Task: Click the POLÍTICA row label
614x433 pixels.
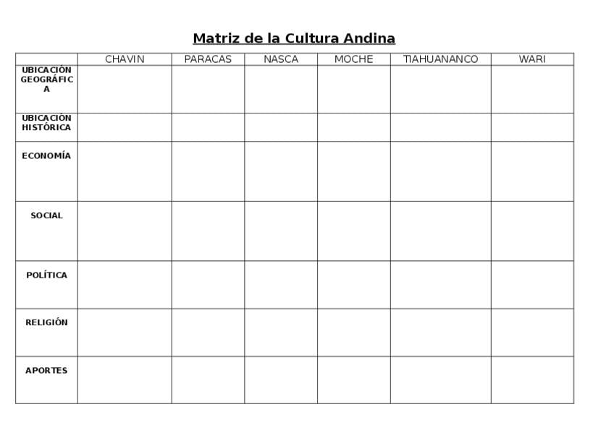Action: [x=46, y=275]
